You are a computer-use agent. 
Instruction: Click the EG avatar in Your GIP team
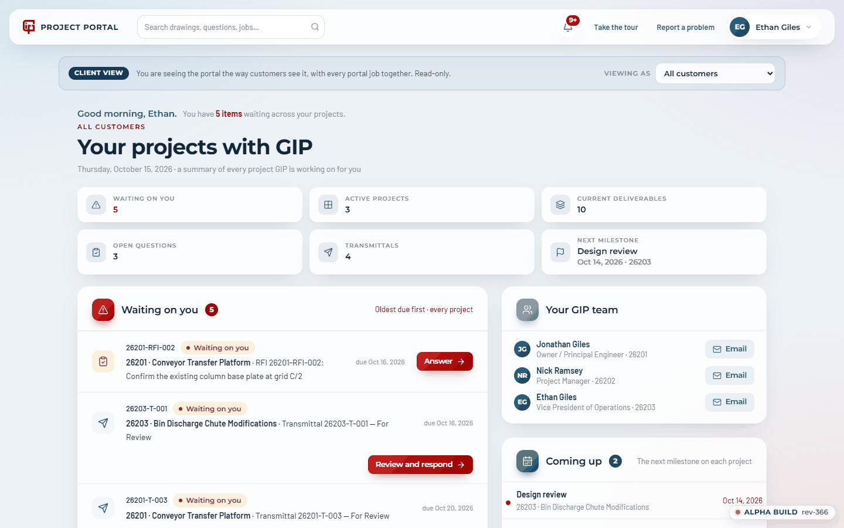(522, 402)
